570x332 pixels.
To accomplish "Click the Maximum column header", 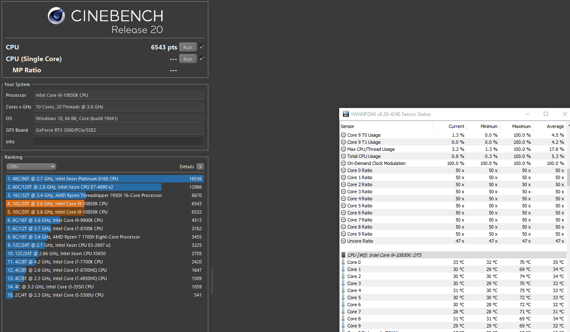I will click(516, 126).
